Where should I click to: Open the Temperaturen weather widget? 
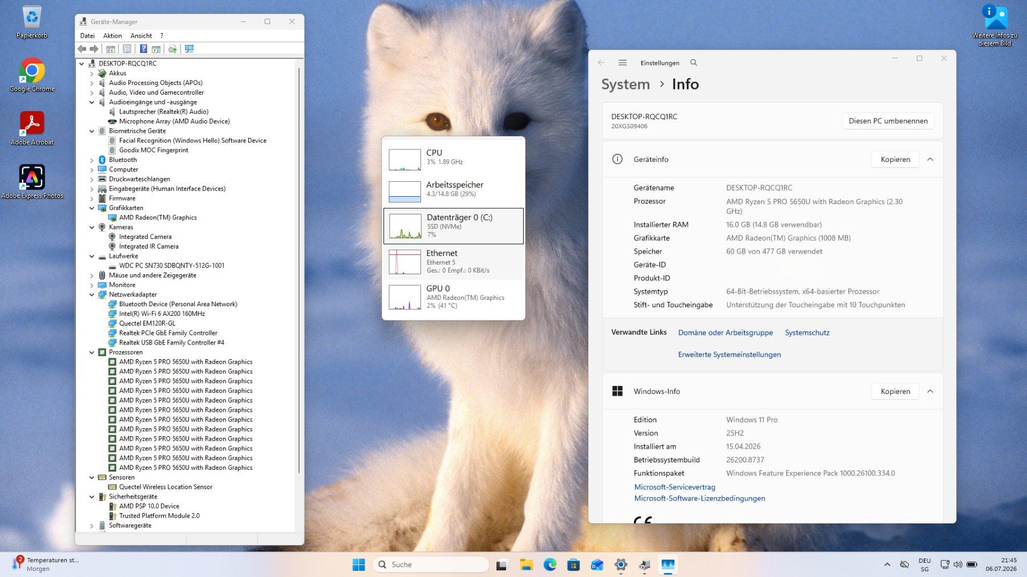click(x=46, y=564)
